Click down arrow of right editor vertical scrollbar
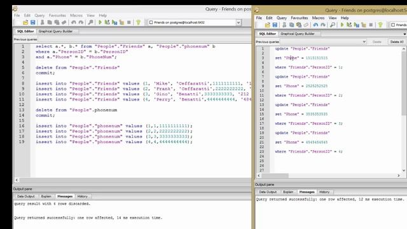Image resolution: width=407 pixels, height=229 pixels. coord(404,170)
